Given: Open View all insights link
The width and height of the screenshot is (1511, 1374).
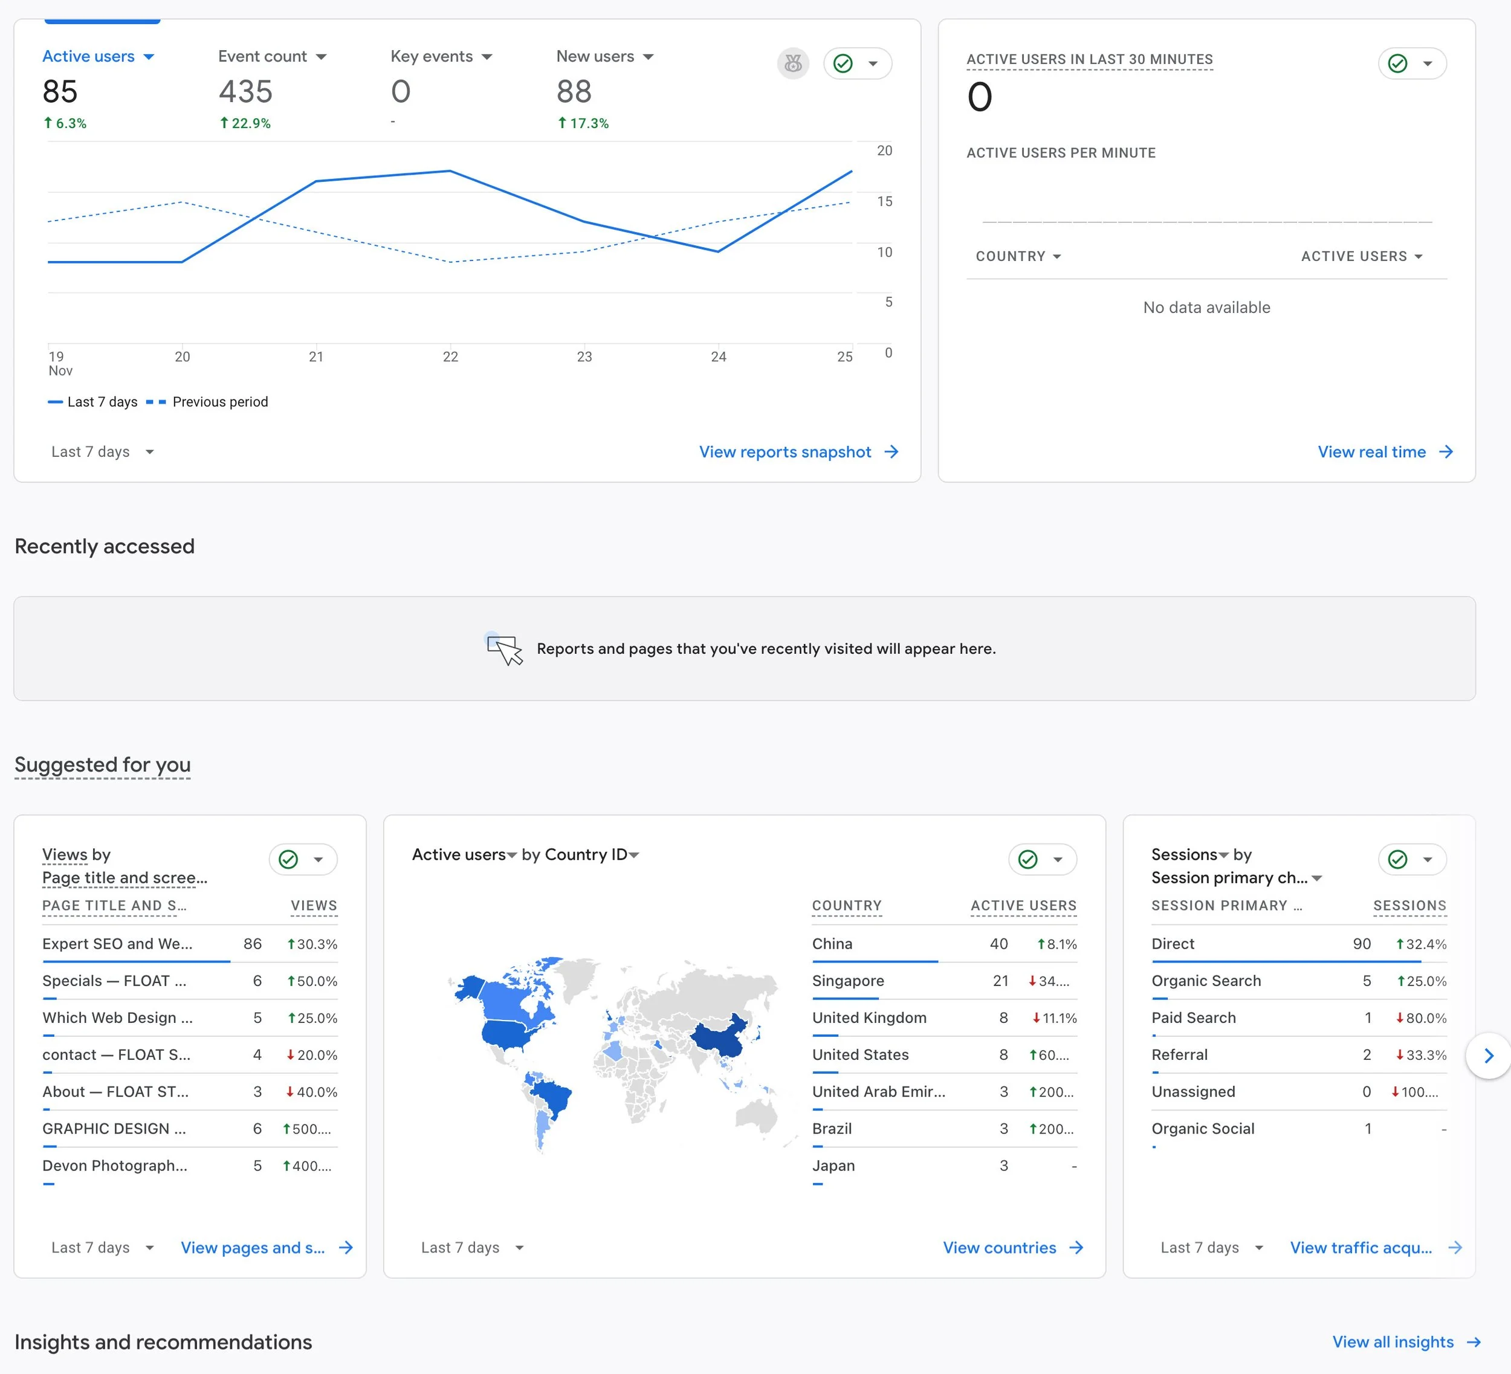Looking at the screenshot, I should (1393, 1342).
